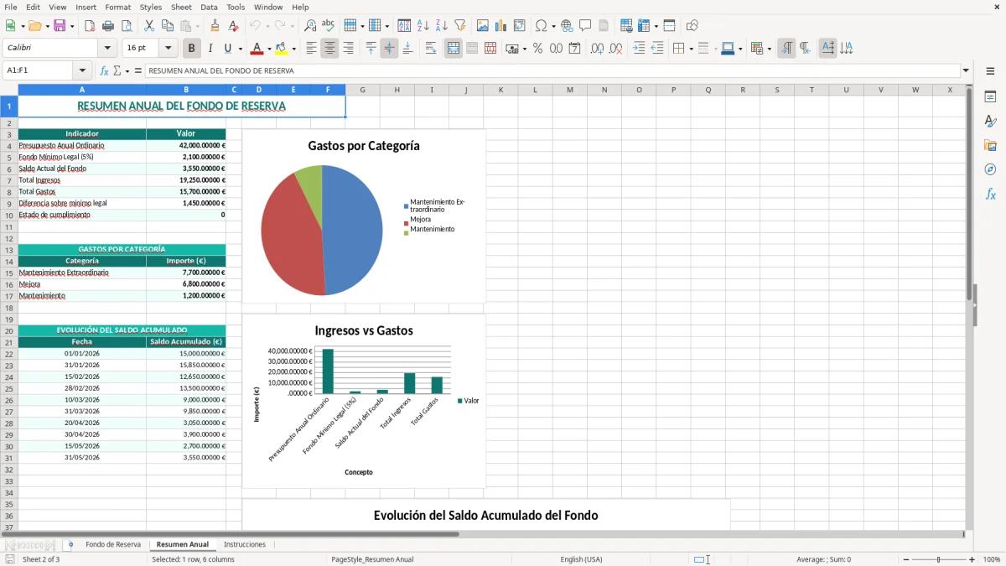Click the Save document icon

[60, 26]
